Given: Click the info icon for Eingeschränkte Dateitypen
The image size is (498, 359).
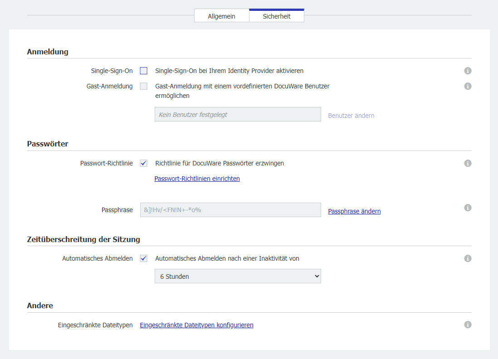Looking at the screenshot, I should pyautogui.click(x=468, y=325).
